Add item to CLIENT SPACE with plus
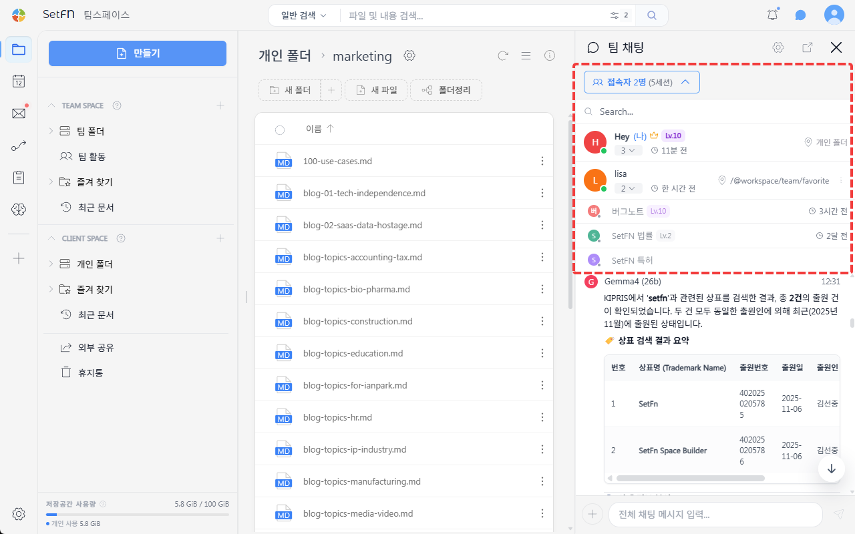The height and width of the screenshot is (534, 855). pyautogui.click(x=220, y=238)
